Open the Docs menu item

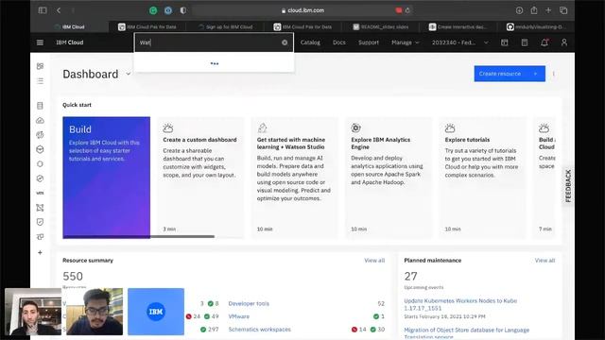339,42
